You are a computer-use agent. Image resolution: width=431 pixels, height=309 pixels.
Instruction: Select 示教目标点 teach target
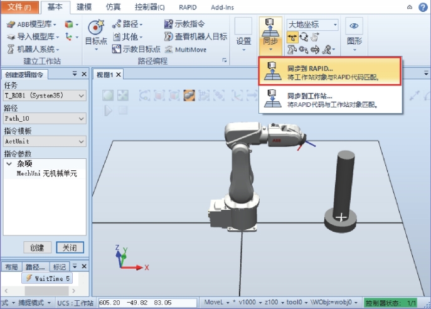(136, 49)
